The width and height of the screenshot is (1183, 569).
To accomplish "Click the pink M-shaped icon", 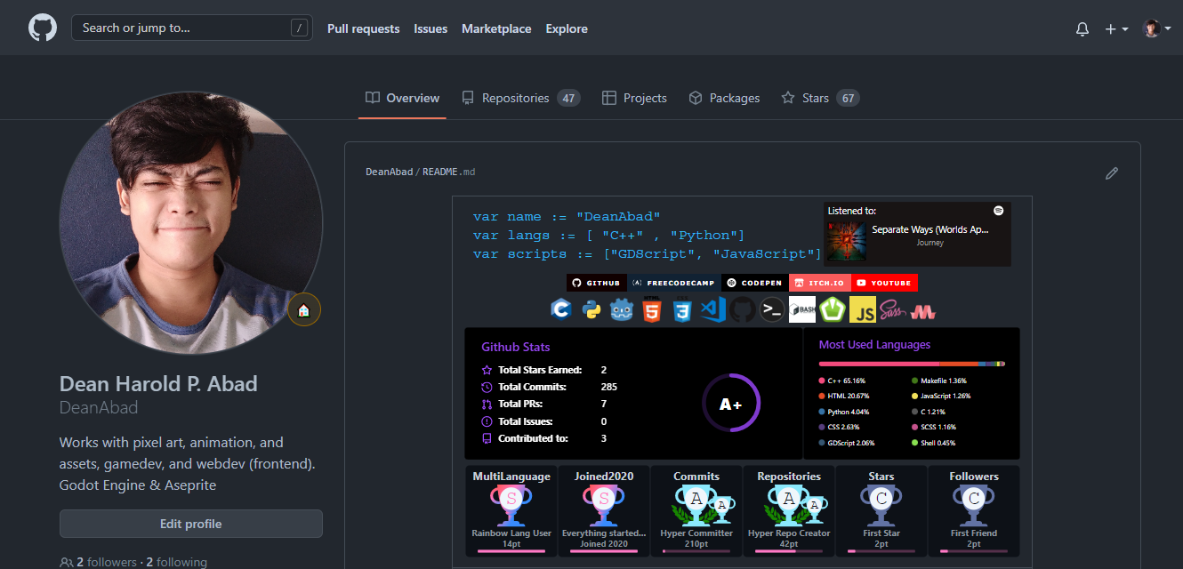I will tap(922, 312).
